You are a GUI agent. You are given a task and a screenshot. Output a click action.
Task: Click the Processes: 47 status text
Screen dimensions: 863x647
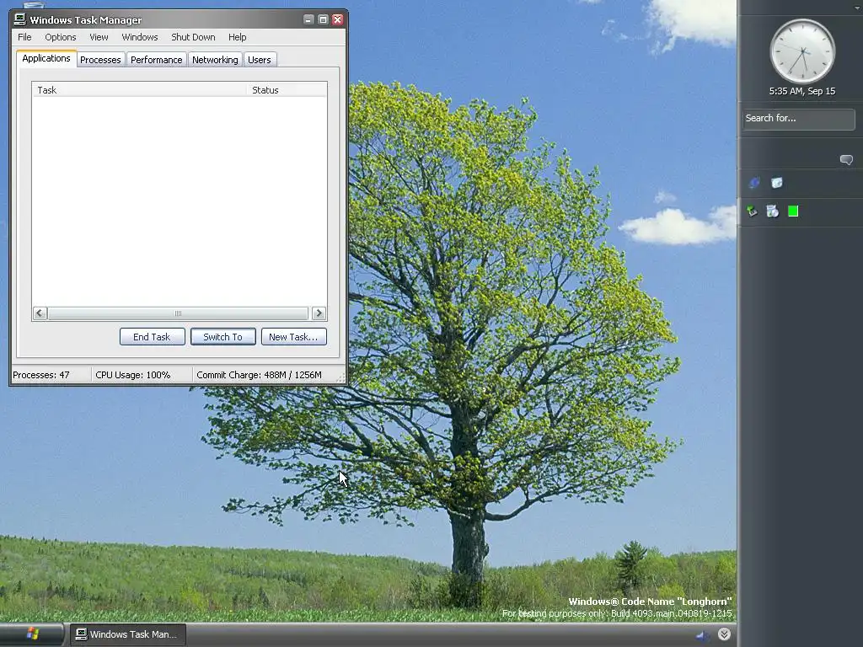[x=41, y=375]
